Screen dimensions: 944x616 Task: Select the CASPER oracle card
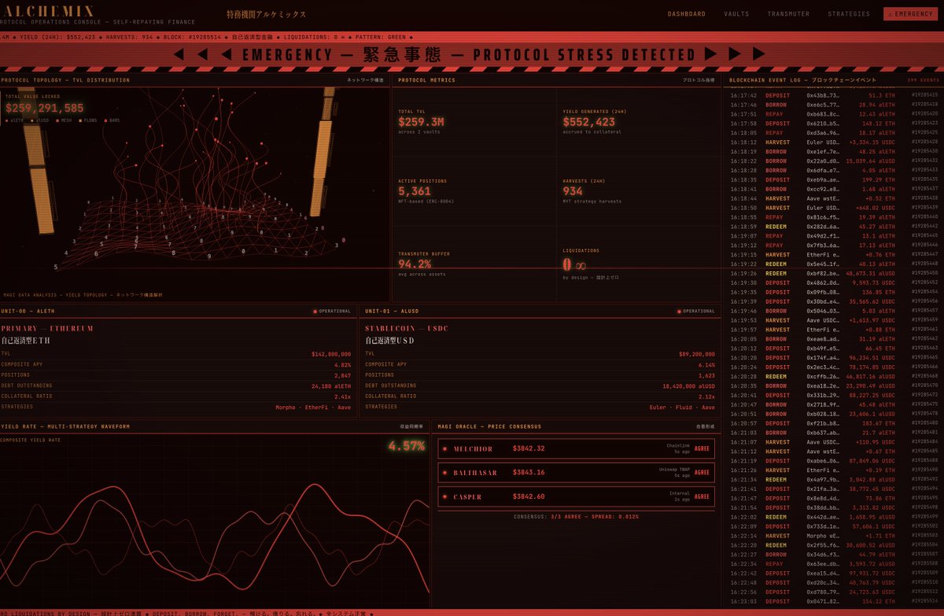click(576, 496)
